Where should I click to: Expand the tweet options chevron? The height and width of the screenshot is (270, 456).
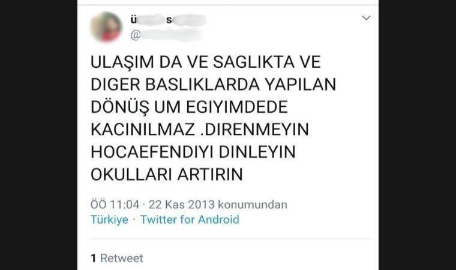pyautogui.click(x=366, y=18)
